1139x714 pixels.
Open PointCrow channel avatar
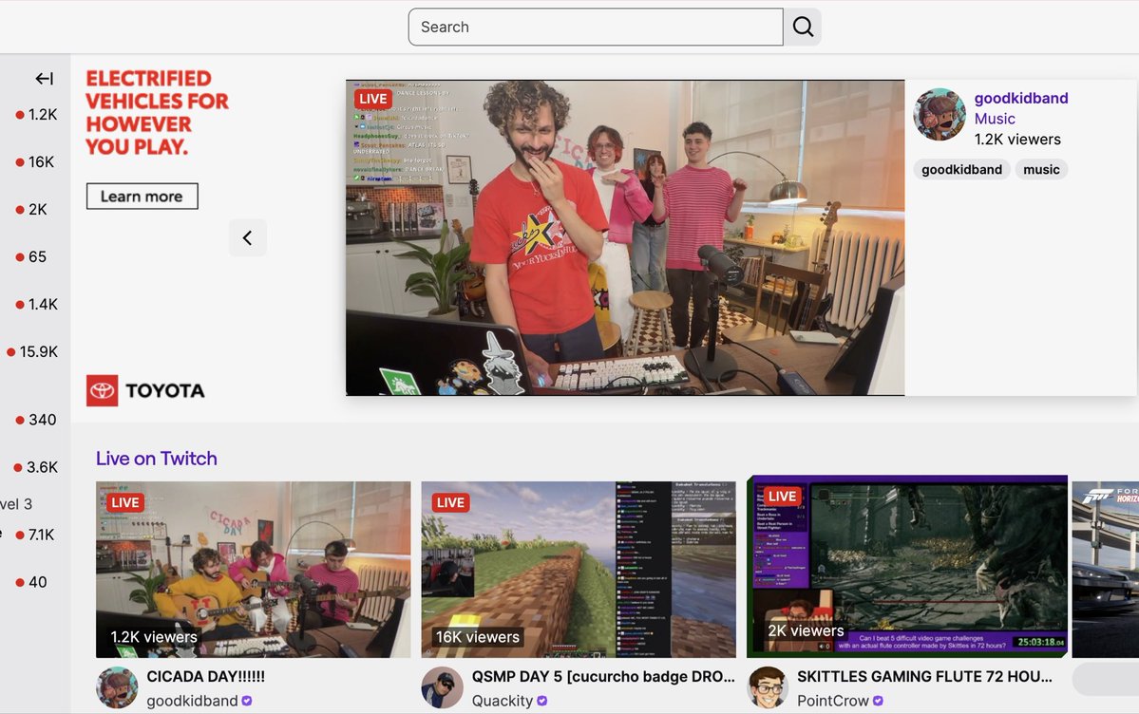coord(768,687)
